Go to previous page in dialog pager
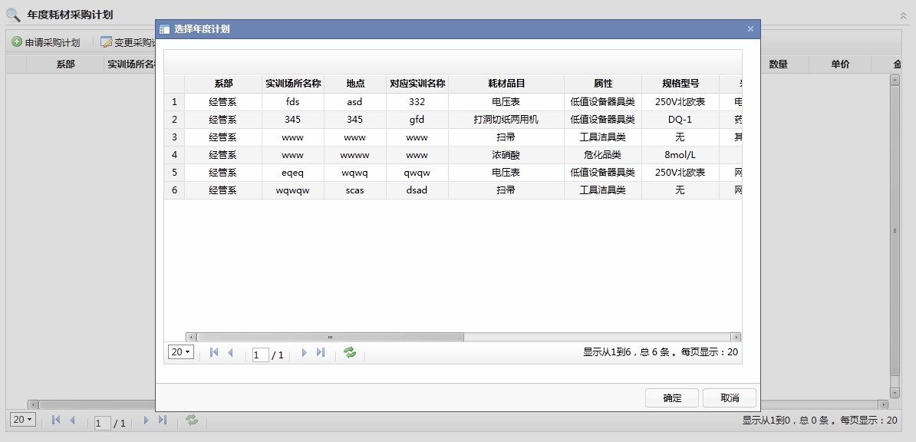916x442 pixels. 230,353
